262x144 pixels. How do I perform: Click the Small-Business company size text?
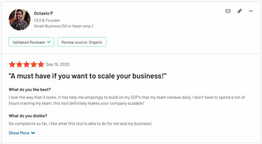[63, 26]
